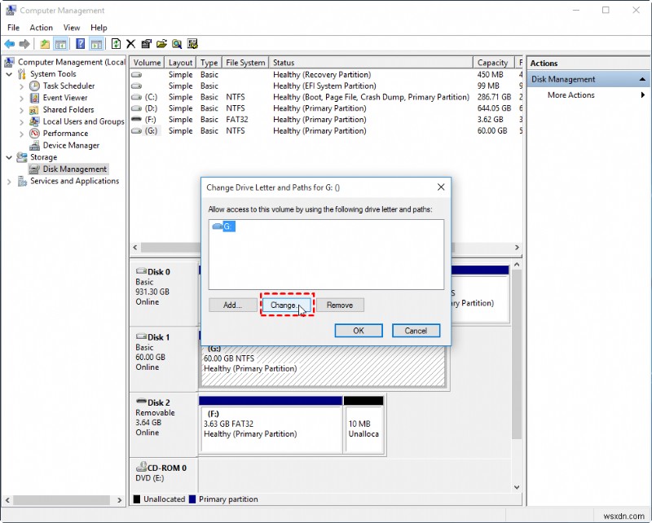
Task: Open the More Actions menu arrow
Action: [x=642, y=94]
